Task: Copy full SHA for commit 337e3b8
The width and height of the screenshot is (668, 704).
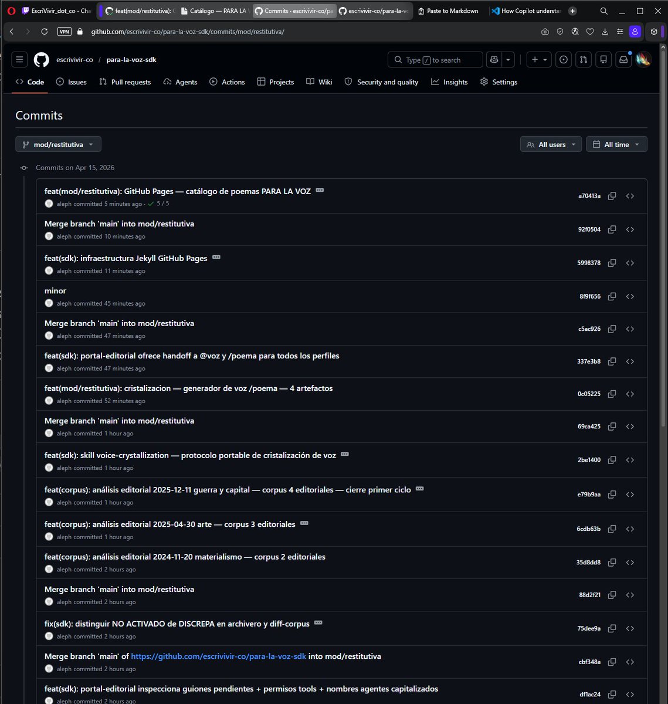Action: 612,361
